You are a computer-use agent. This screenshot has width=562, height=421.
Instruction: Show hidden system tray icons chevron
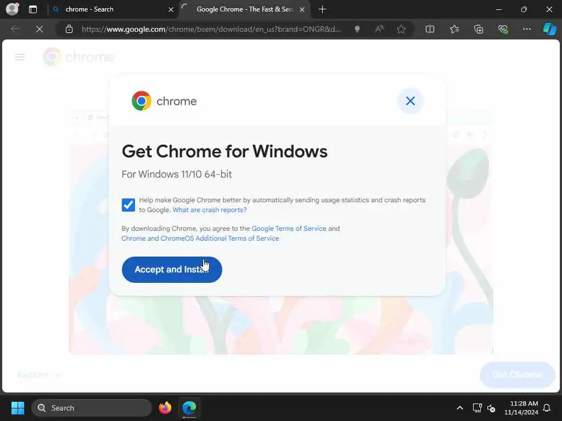[x=460, y=408]
